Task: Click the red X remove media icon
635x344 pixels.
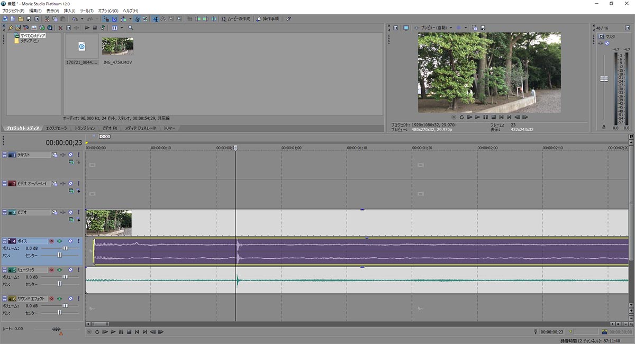Action: pyautogui.click(x=60, y=28)
